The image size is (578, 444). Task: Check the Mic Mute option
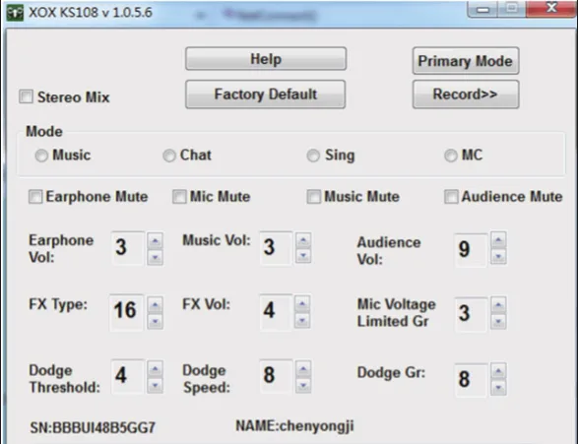tap(179, 197)
